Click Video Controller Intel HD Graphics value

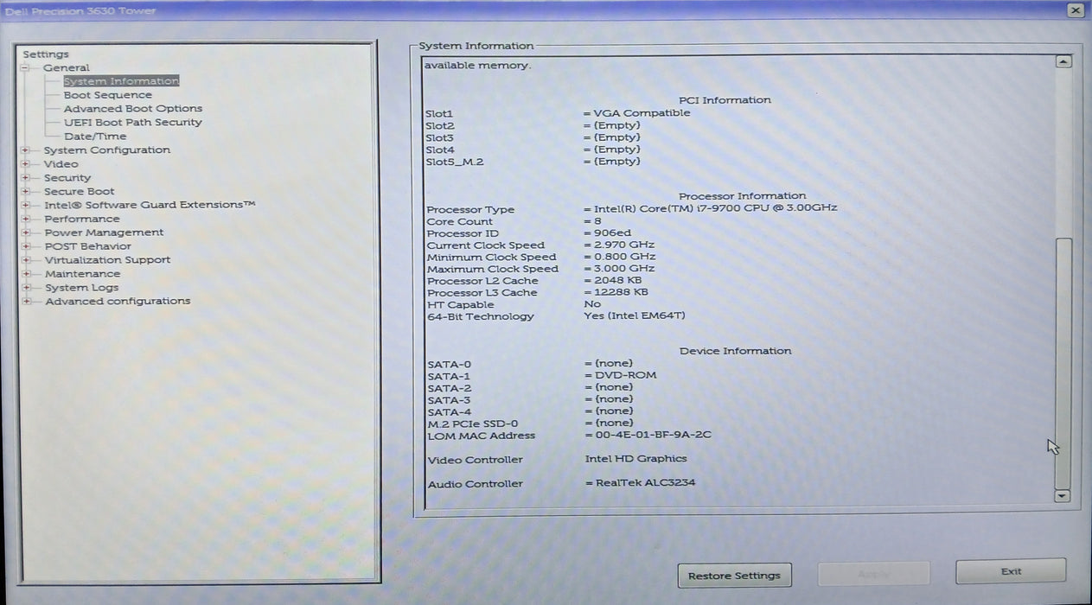pyautogui.click(x=635, y=459)
